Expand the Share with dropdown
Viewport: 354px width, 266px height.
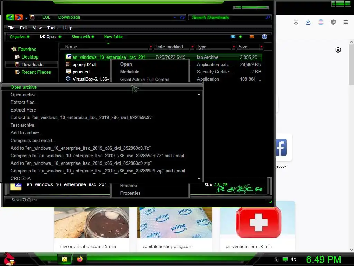[83, 37]
